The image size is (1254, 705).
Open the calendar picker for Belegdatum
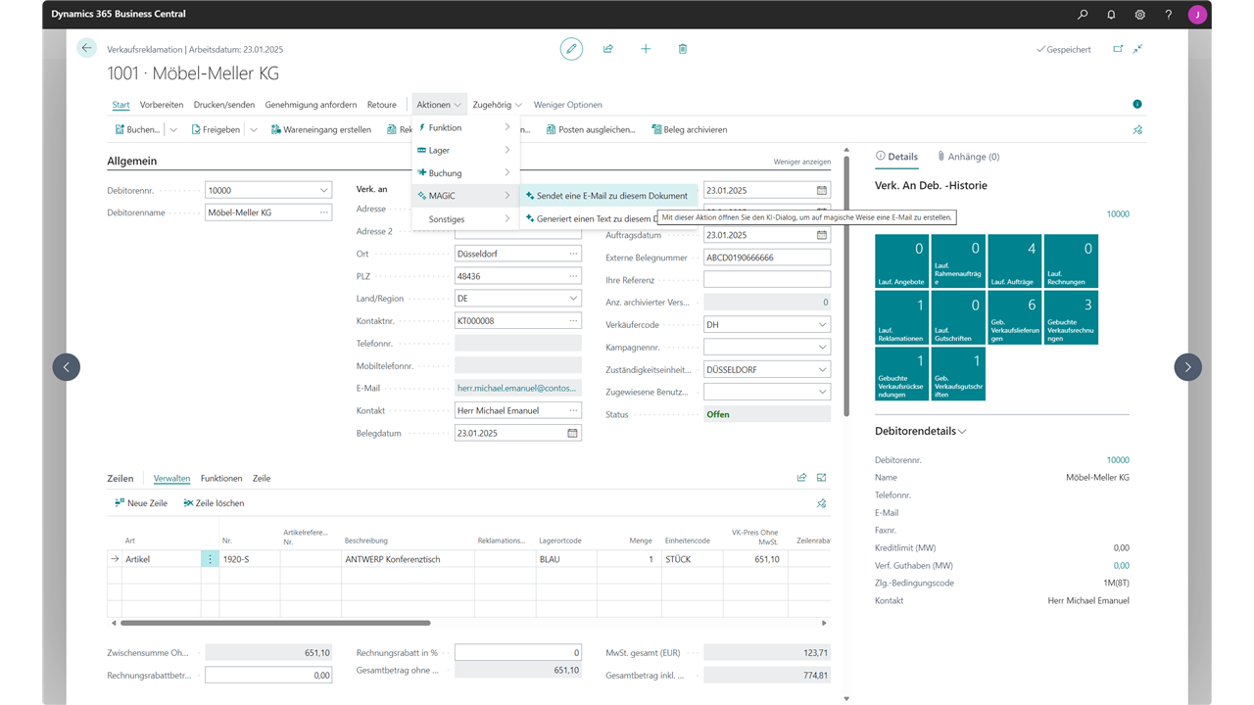point(572,433)
